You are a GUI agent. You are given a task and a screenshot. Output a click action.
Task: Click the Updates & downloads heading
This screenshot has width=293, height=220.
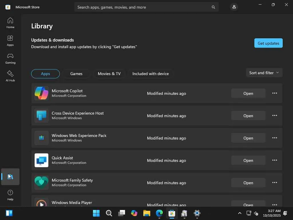[x=53, y=40]
